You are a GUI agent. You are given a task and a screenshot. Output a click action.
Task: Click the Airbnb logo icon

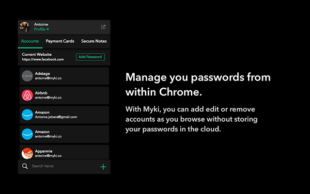(x=27, y=95)
